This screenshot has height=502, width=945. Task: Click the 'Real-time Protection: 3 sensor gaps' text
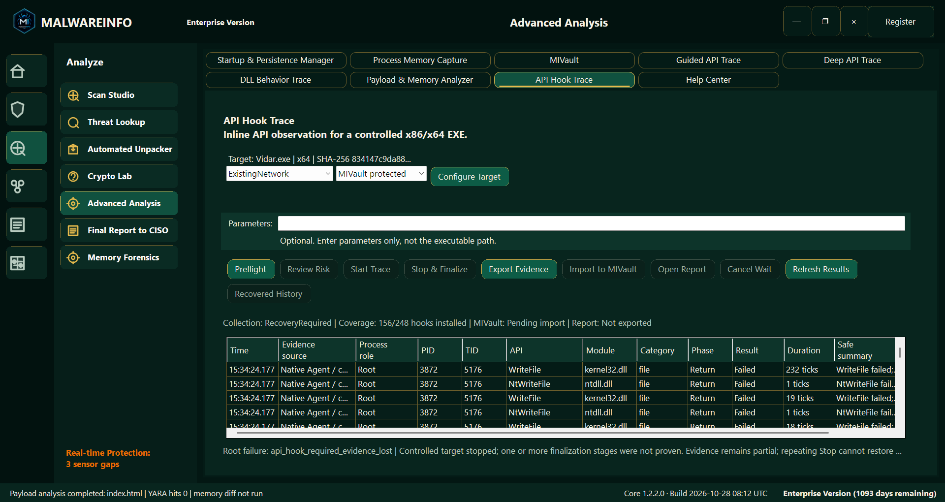pos(108,458)
